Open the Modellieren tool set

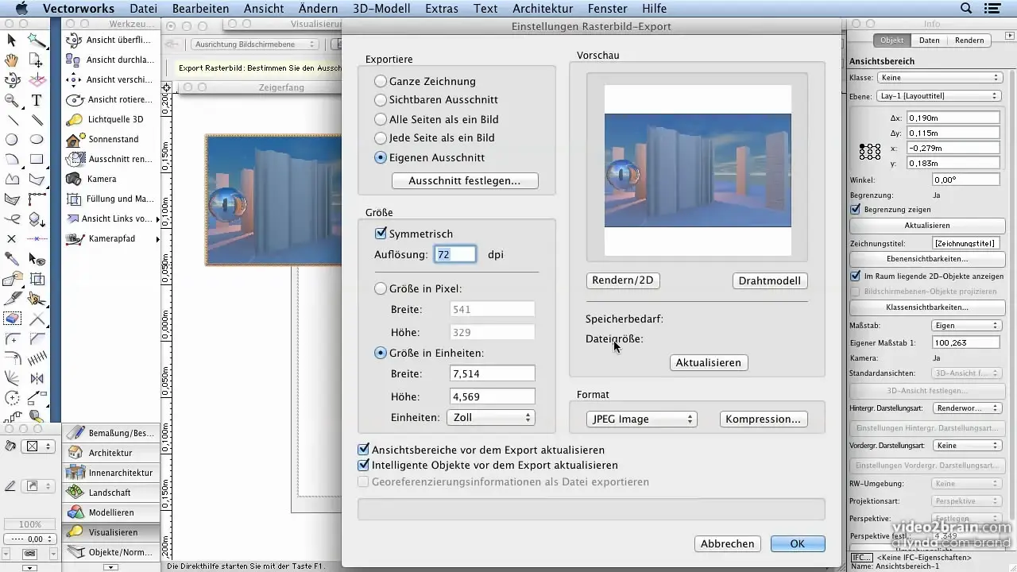point(111,512)
